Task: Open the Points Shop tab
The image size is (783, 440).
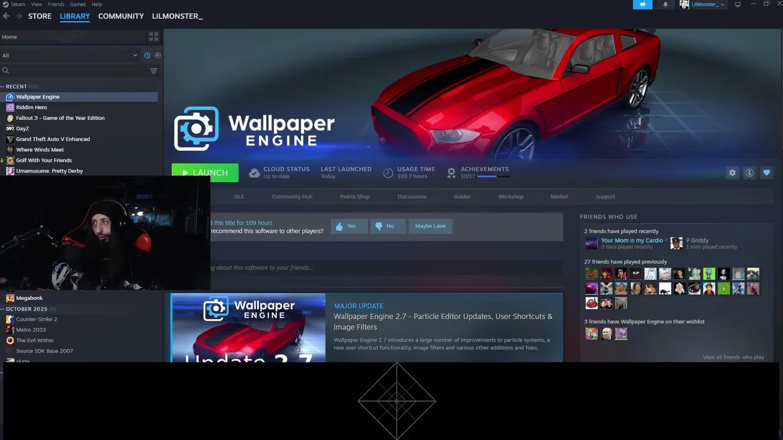Action: tap(355, 197)
